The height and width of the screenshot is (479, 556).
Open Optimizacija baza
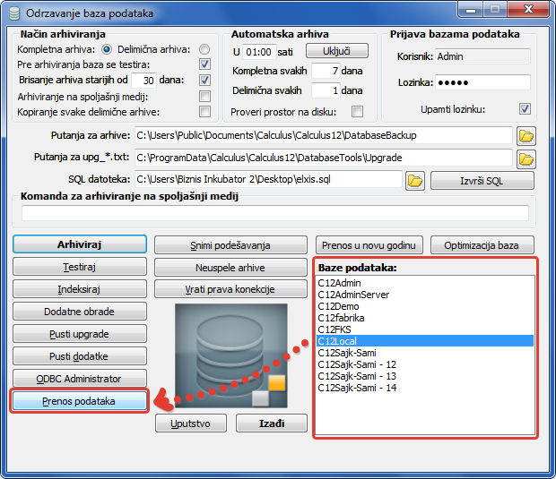pos(482,244)
